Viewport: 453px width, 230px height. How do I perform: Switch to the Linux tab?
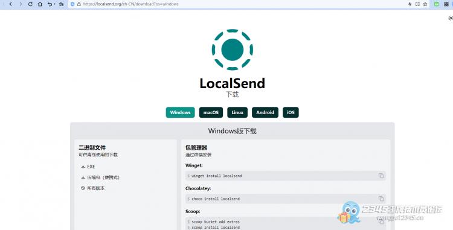(237, 112)
